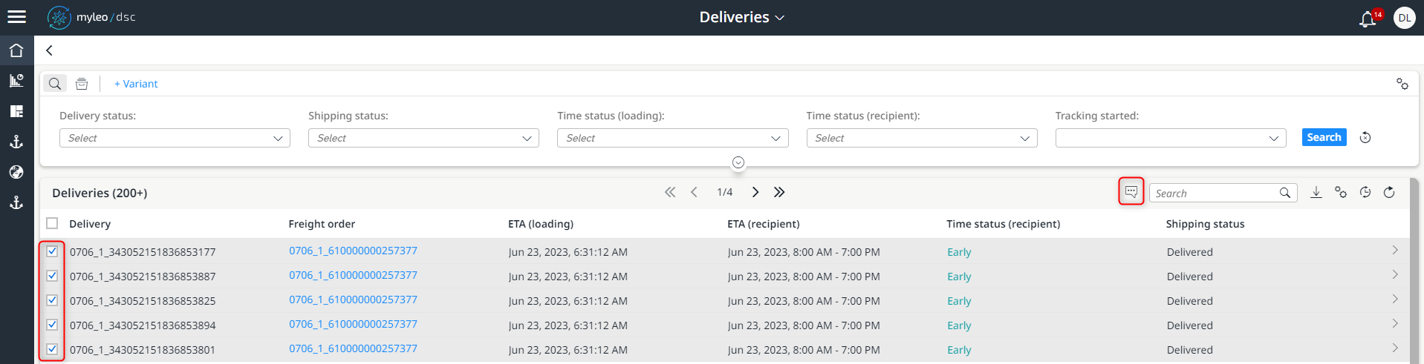Open the DL user avatar menu
Viewport: 1424px width, 364px height.
click(x=1404, y=18)
